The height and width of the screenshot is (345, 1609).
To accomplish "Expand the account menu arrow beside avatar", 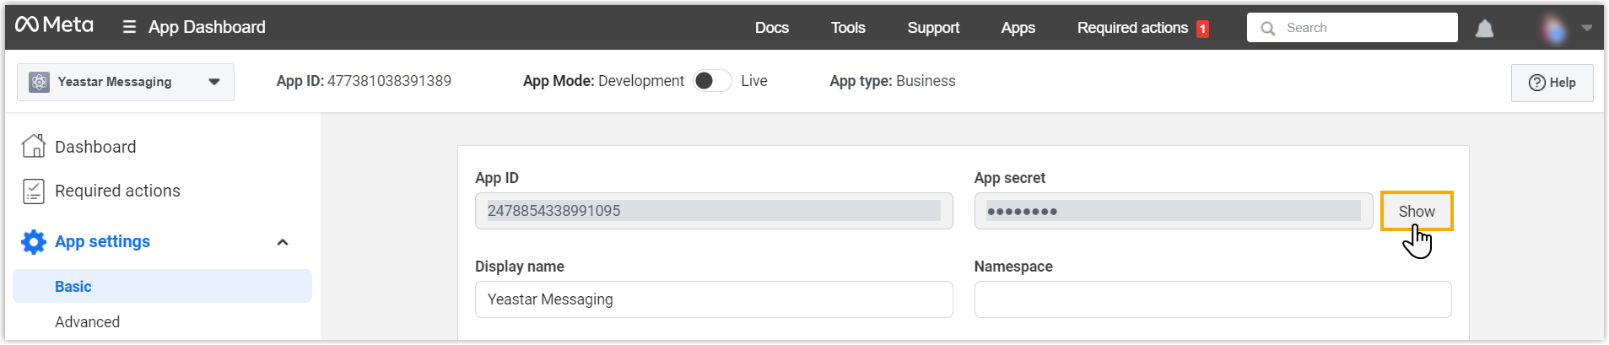I will click(x=1586, y=28).
